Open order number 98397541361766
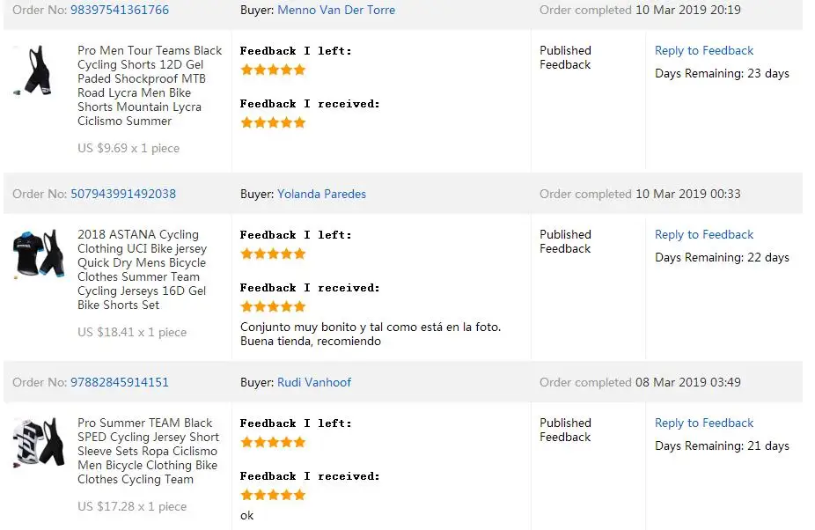Image resolution: width=815 pixels, height=530 pixels. (120, 10)
